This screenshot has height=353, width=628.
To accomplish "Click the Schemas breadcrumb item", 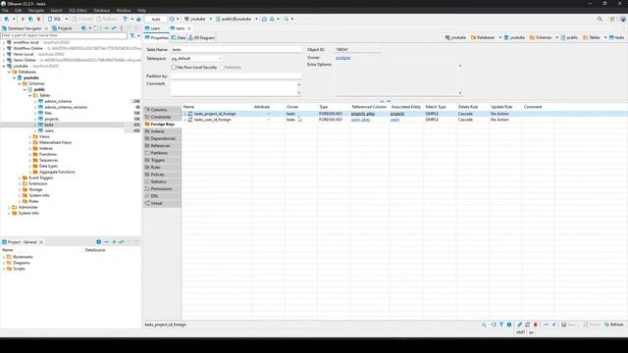I will (x=541, y=37).
